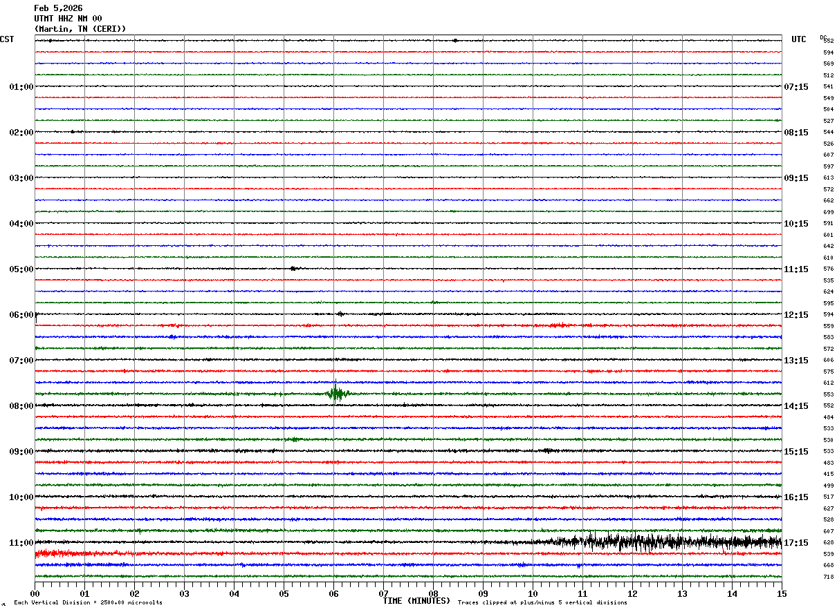The image size is (837, 612).
Task: Click the DC offset value 613
Action: tap(828, 178)
